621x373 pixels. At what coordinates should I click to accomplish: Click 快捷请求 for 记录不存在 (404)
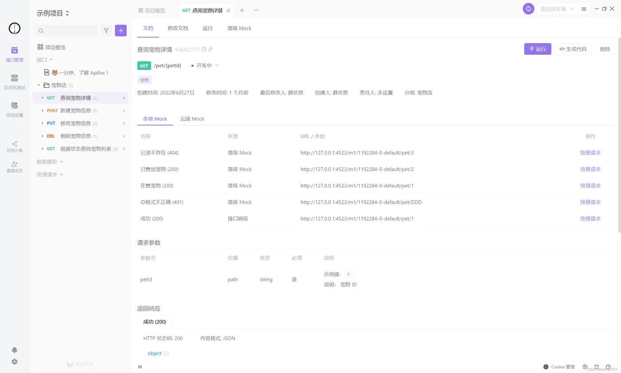[x=590, y=153]
